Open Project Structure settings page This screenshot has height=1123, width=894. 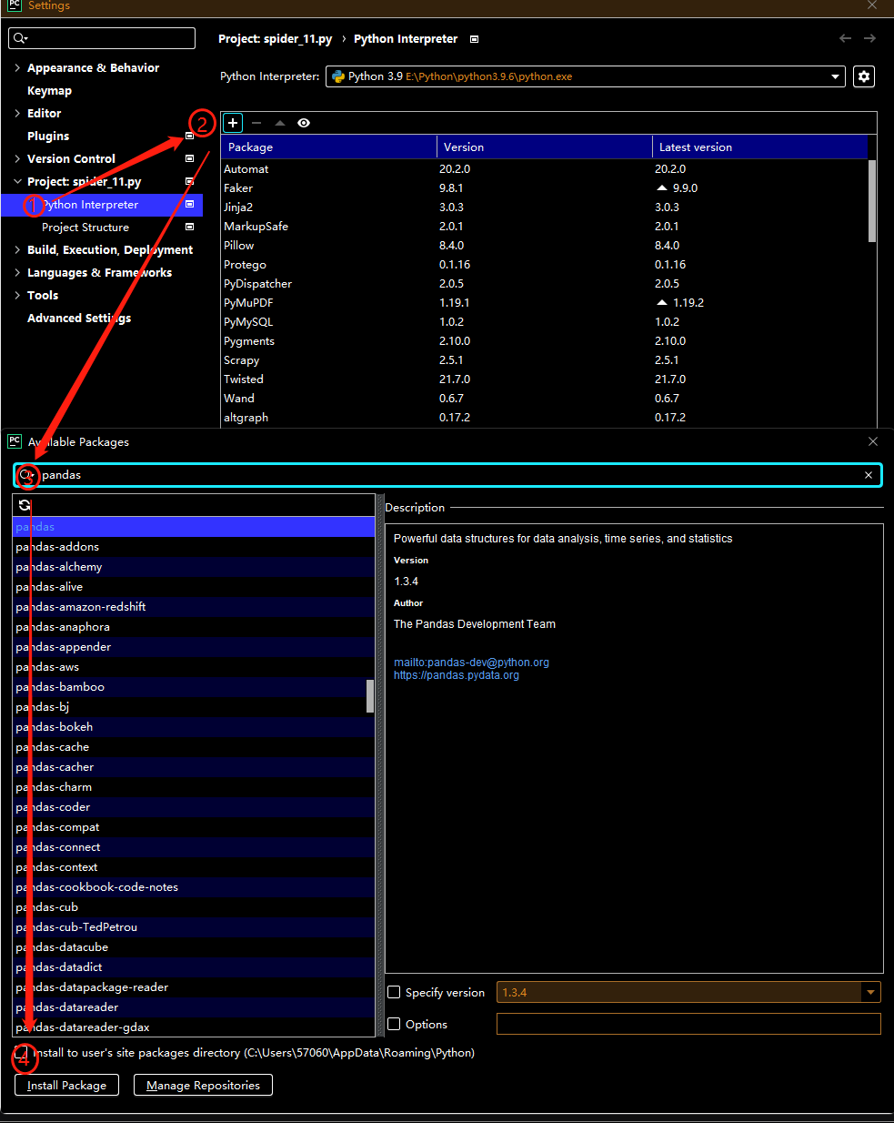(x=85, y=227)
